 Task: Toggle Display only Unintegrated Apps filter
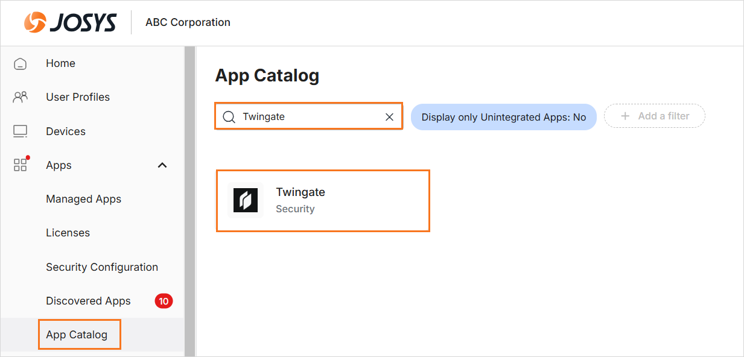[503, 117]
